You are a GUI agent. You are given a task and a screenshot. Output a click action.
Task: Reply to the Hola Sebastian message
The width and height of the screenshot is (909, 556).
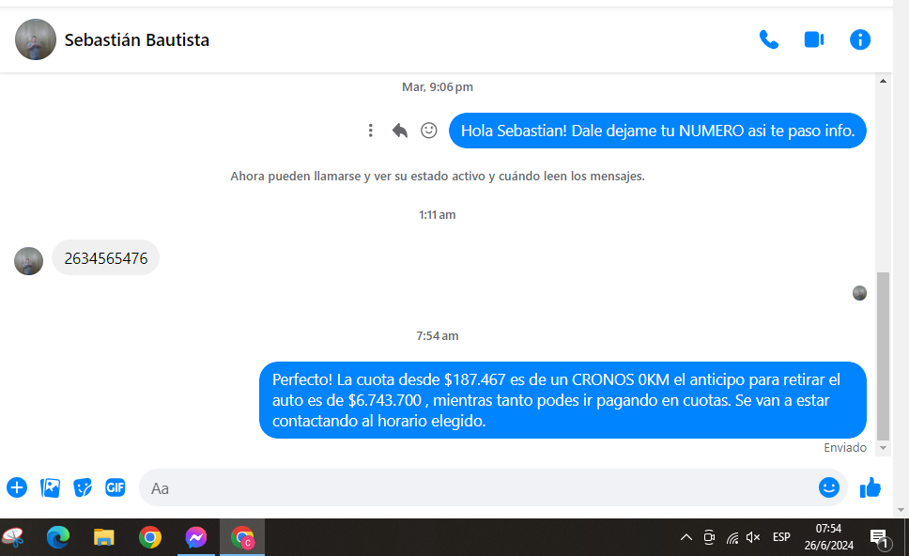(400, 131)
